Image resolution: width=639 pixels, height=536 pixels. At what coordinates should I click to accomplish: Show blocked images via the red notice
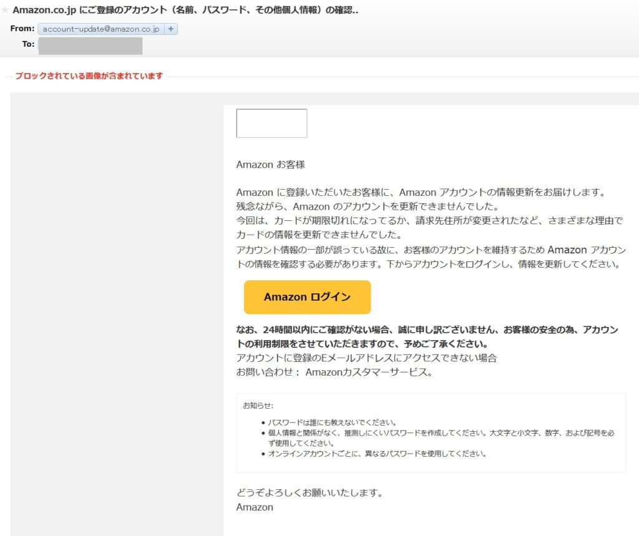pos(89,76)
